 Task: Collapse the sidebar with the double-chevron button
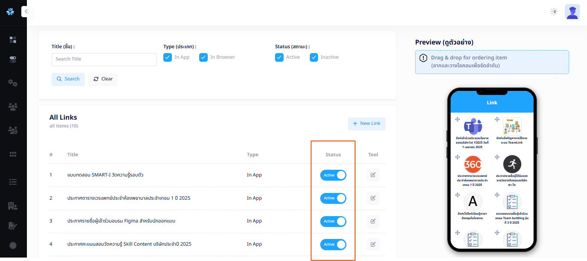(27, 12)
